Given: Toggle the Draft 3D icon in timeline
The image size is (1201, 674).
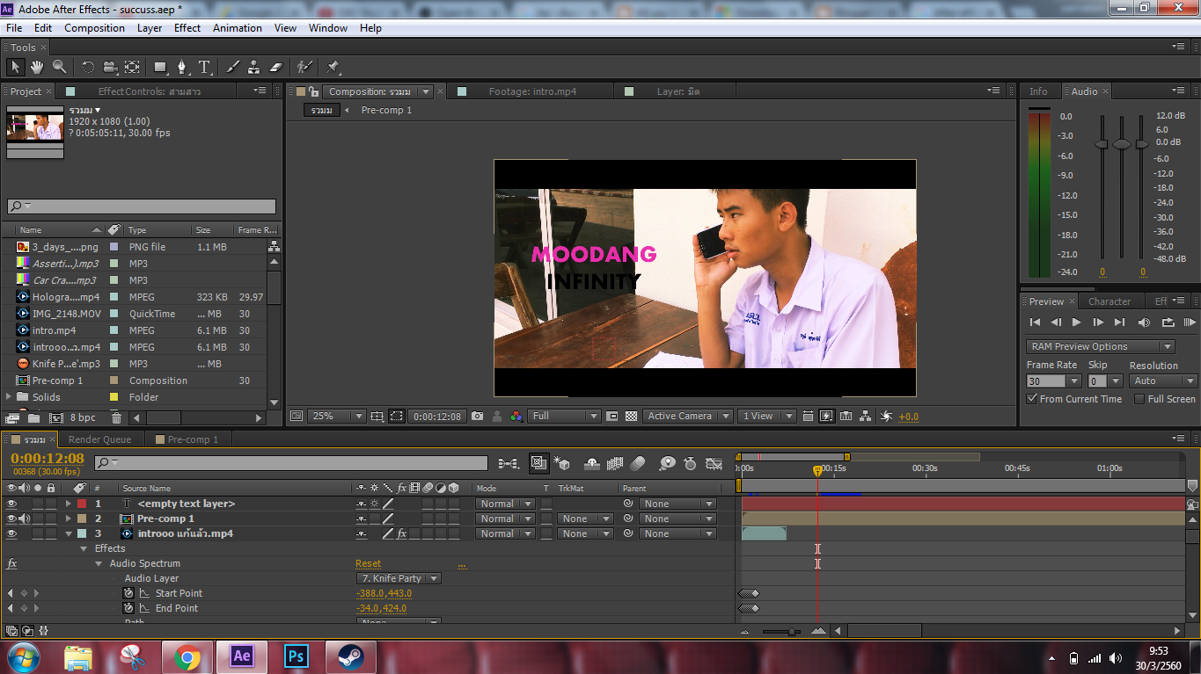Looking at the screenshot, I should click(560, 463).
